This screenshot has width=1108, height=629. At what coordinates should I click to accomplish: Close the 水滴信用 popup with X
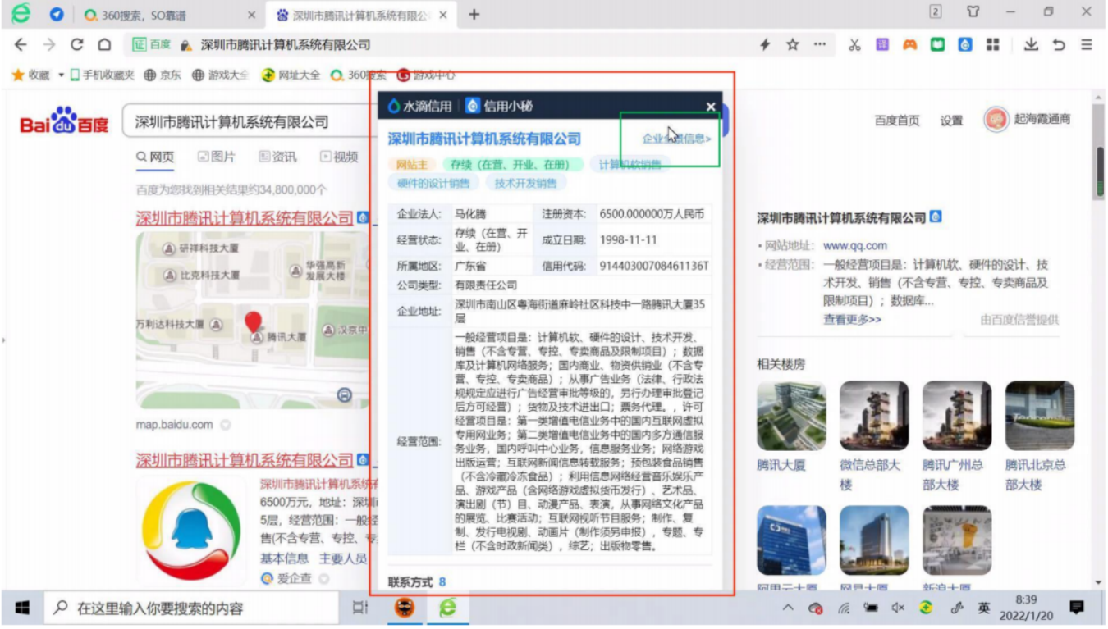click(x=711, y=107)
